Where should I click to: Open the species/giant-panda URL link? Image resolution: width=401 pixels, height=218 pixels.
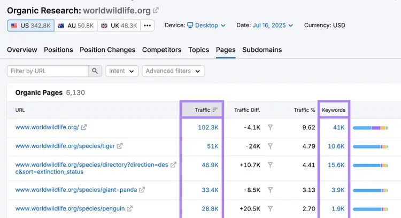(76, 190)
